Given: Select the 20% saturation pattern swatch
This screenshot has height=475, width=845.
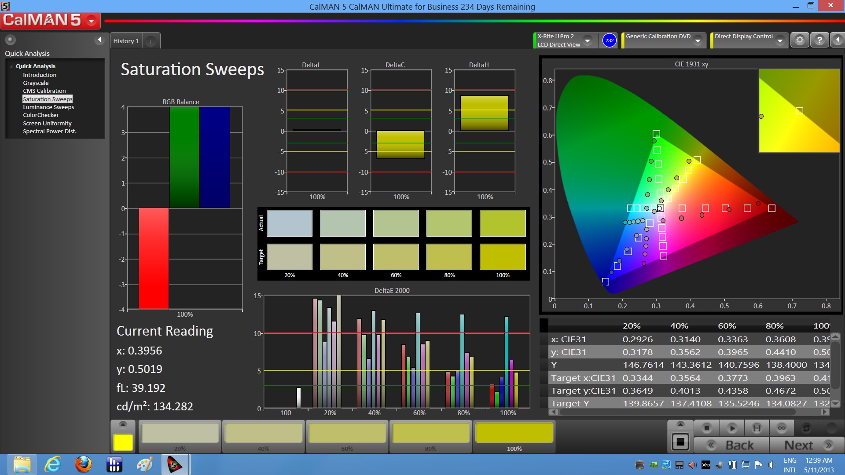Looking at the screenshot, I should pyautogui.click(x=180, y=436).
